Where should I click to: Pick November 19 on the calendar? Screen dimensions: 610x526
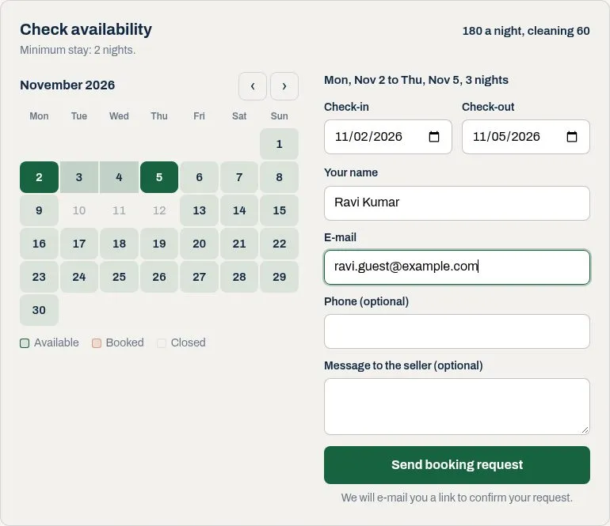(x=159, y=244)
